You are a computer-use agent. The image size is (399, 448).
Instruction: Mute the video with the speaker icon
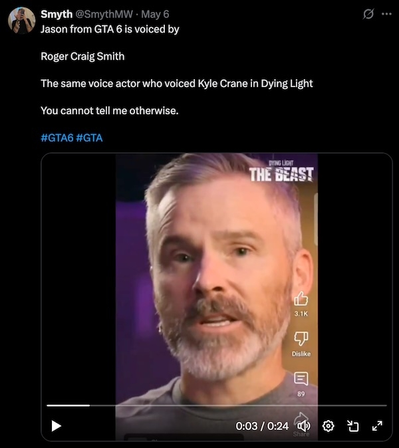click(303, 426)
